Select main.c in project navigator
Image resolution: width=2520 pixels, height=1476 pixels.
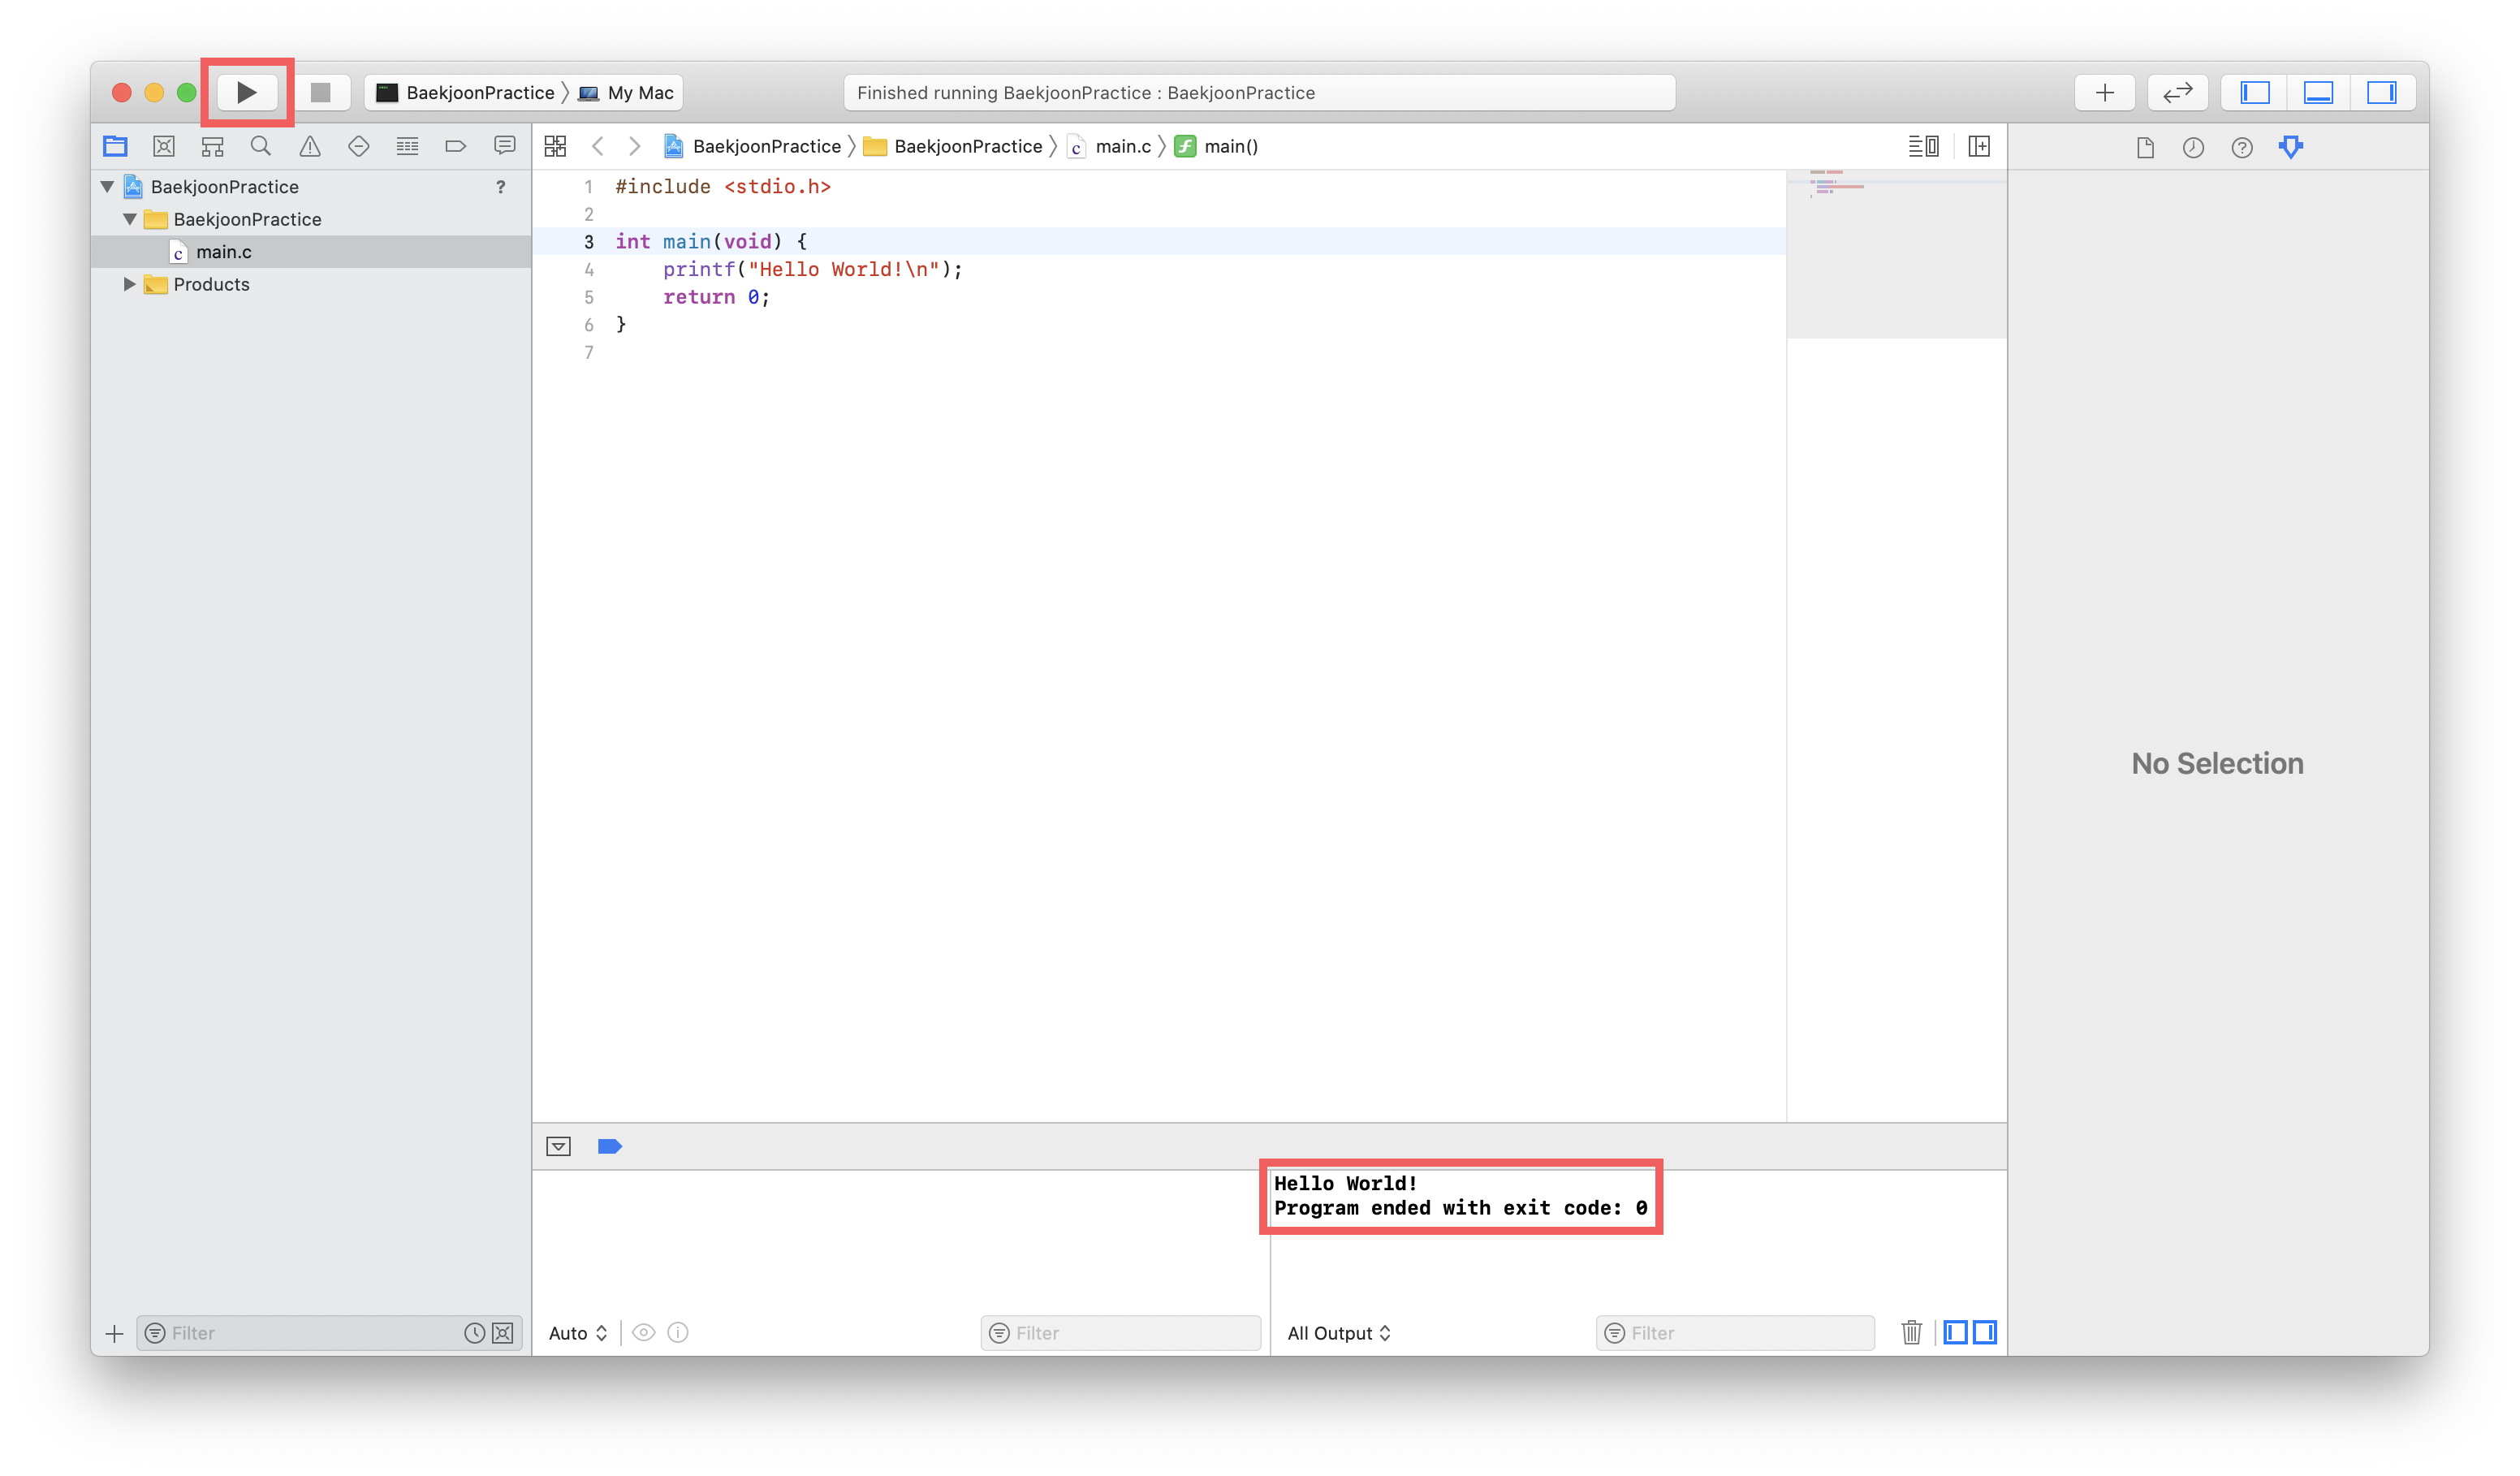223,252
